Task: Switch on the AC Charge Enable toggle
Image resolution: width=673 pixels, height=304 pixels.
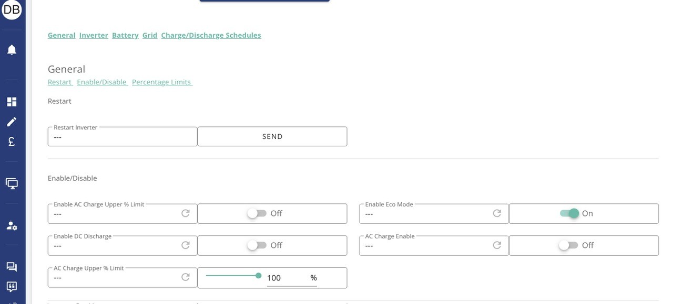Action: pyautogui.click(x=568, y=245)
